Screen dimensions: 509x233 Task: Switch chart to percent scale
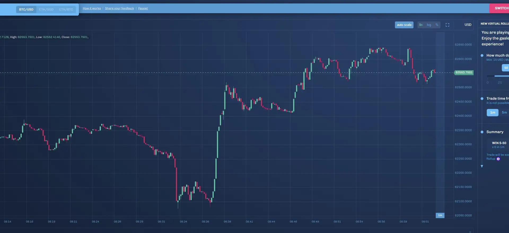pos(437,25)
